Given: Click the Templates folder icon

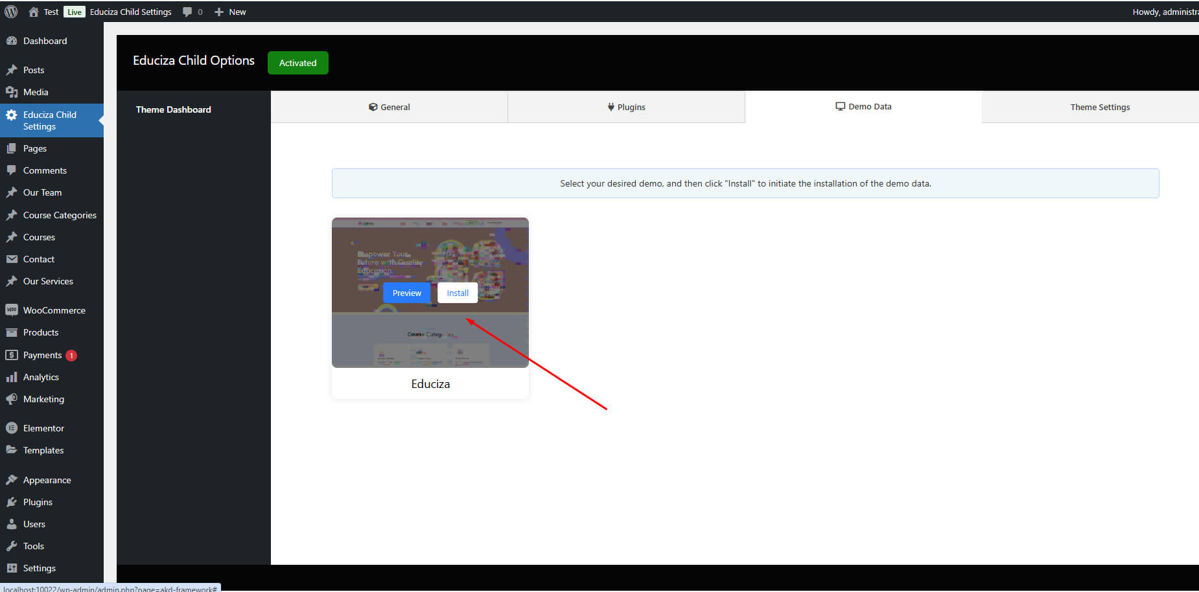Looking at the screenshot, I should pos(12,450).
